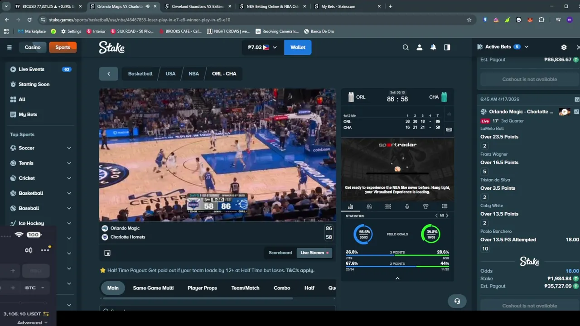Collapse the statistics panel chevron
Image resolution: width=580 pixels, height=326 pixels.
pyautogui.click(x=397, y=278)
